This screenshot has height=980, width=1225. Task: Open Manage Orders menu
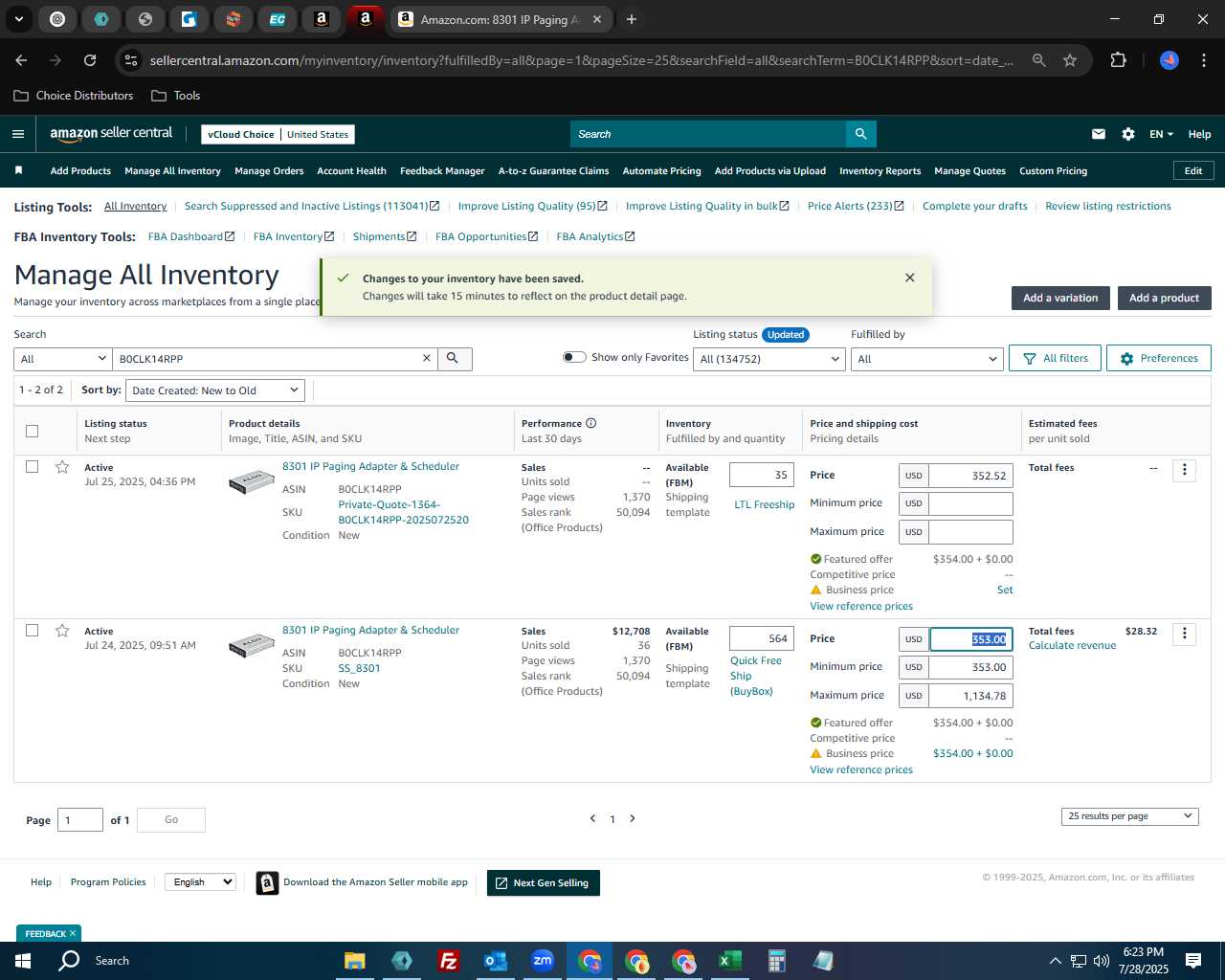click(x=269, y=171)
